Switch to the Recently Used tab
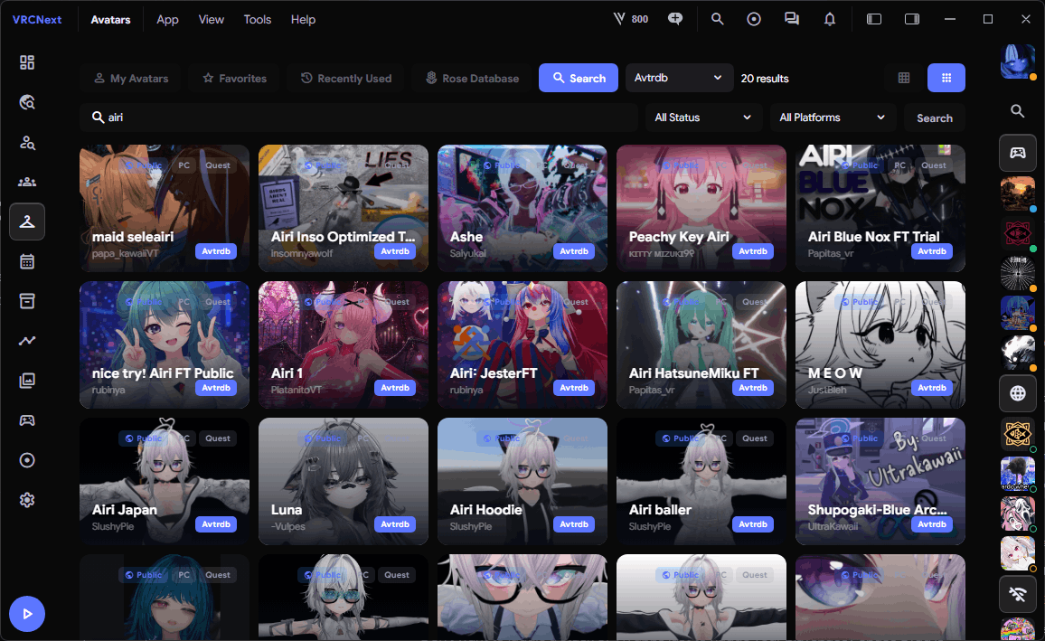 [346, 78]
